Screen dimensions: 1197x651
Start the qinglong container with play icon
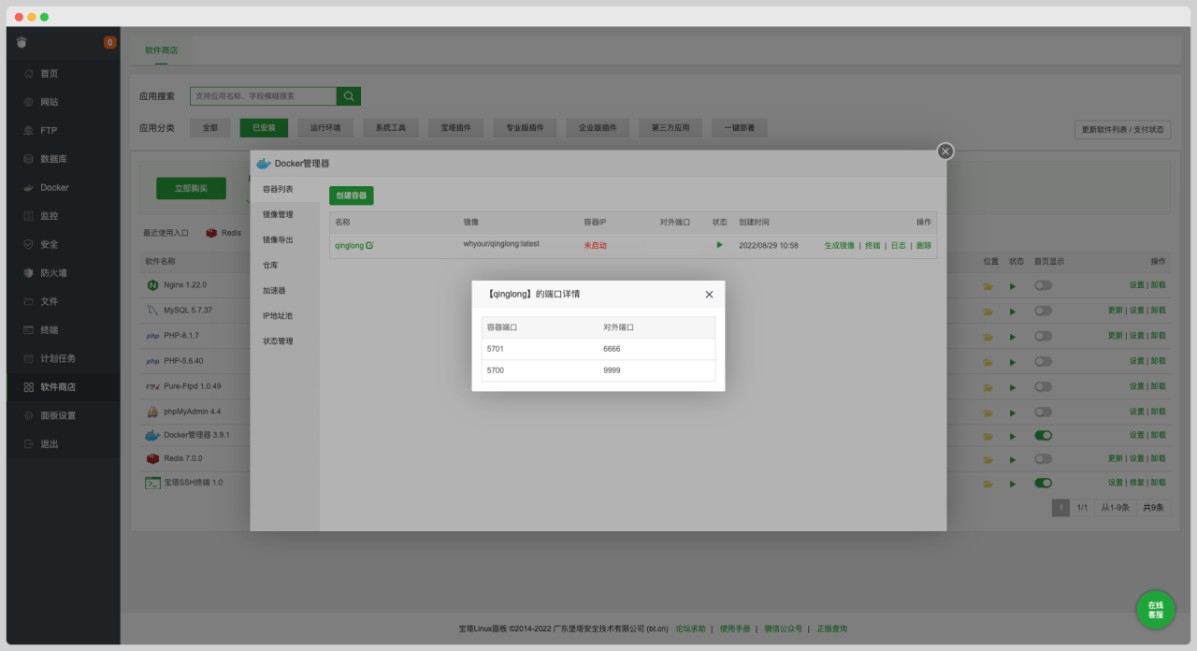(719, 245)
